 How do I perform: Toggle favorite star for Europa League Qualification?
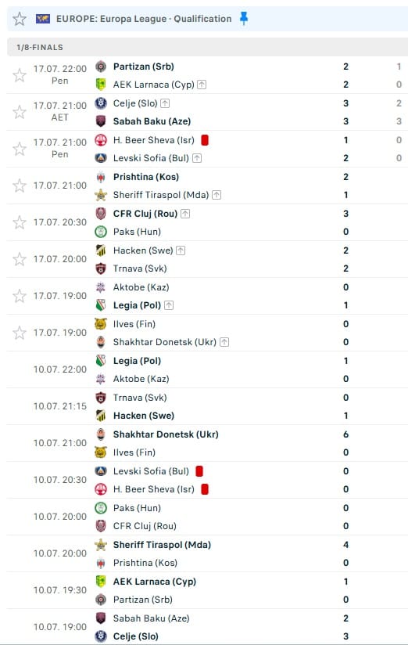tap(20, 19)
